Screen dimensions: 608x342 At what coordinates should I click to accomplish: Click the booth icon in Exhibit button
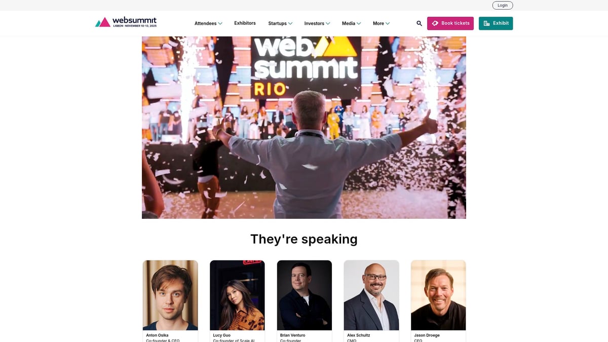pyautogui.click(x=486, y=23)
